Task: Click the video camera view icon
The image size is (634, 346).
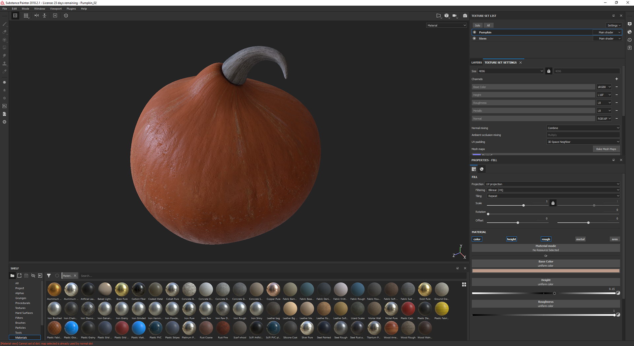Action: click(454, 15)
